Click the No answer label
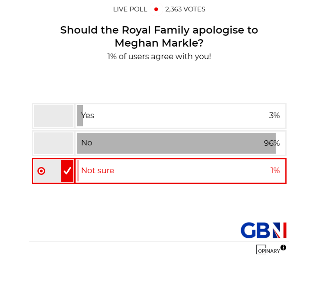The width and height of the screenshot is (328, 285). (x=87, y=143)
